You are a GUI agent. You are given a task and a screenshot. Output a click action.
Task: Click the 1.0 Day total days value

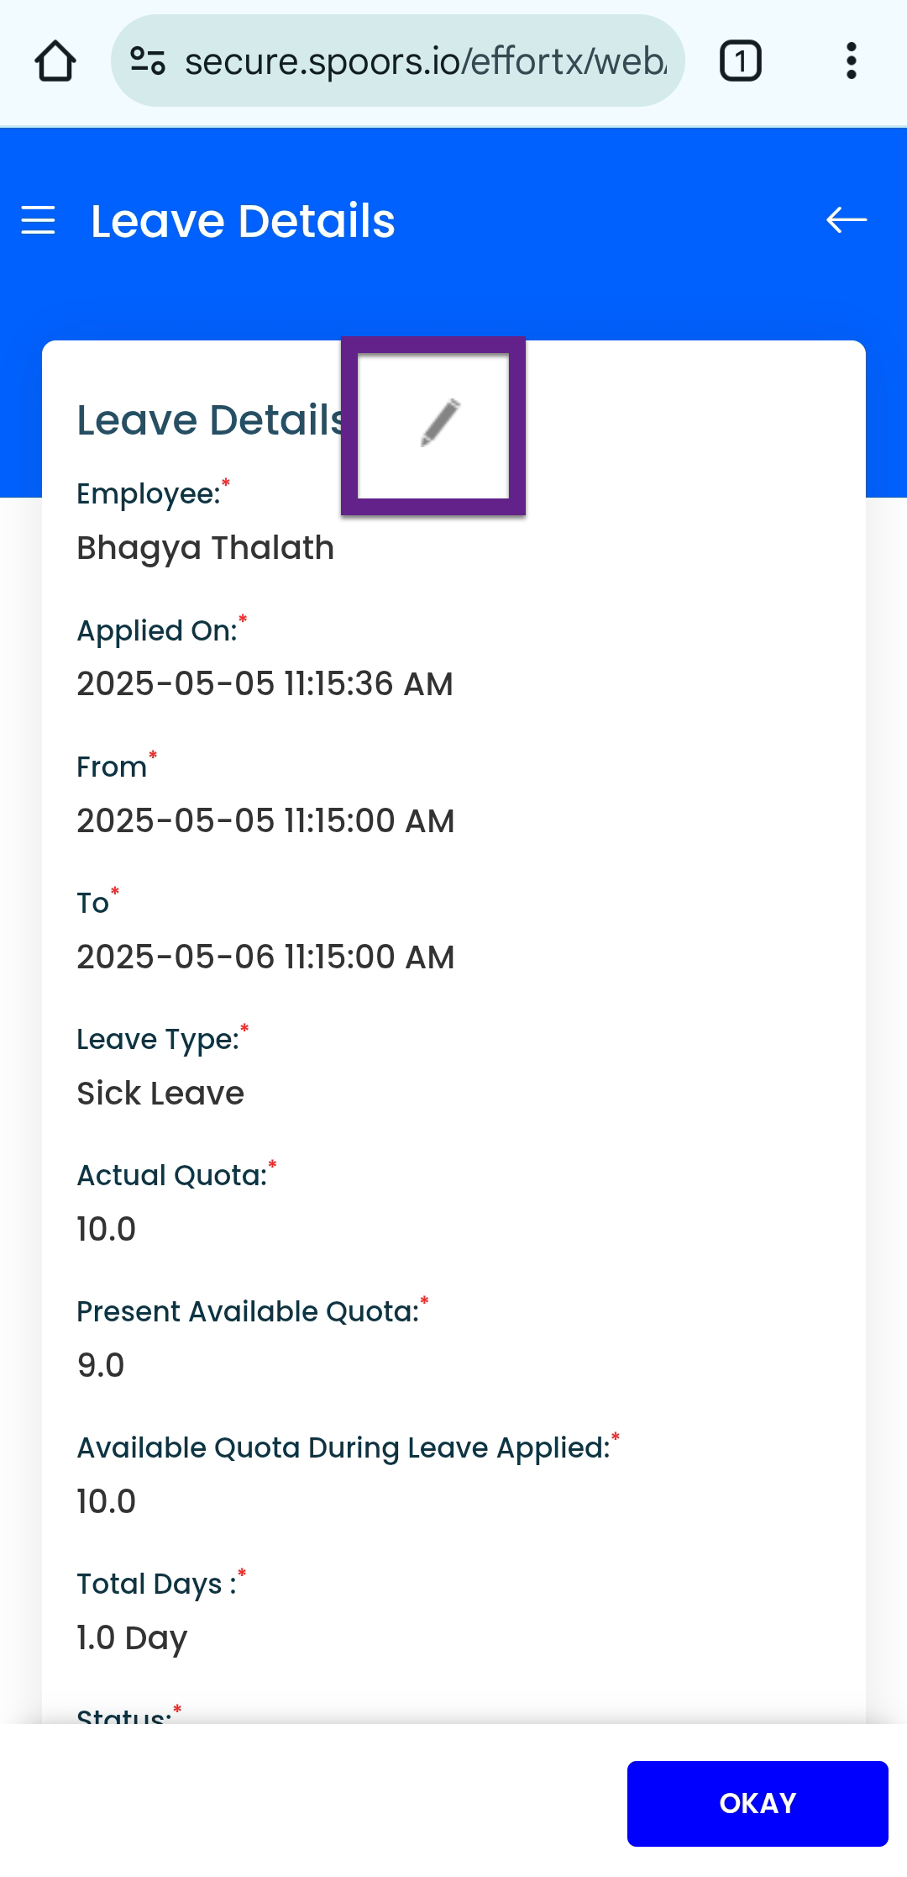point(132,1638)
